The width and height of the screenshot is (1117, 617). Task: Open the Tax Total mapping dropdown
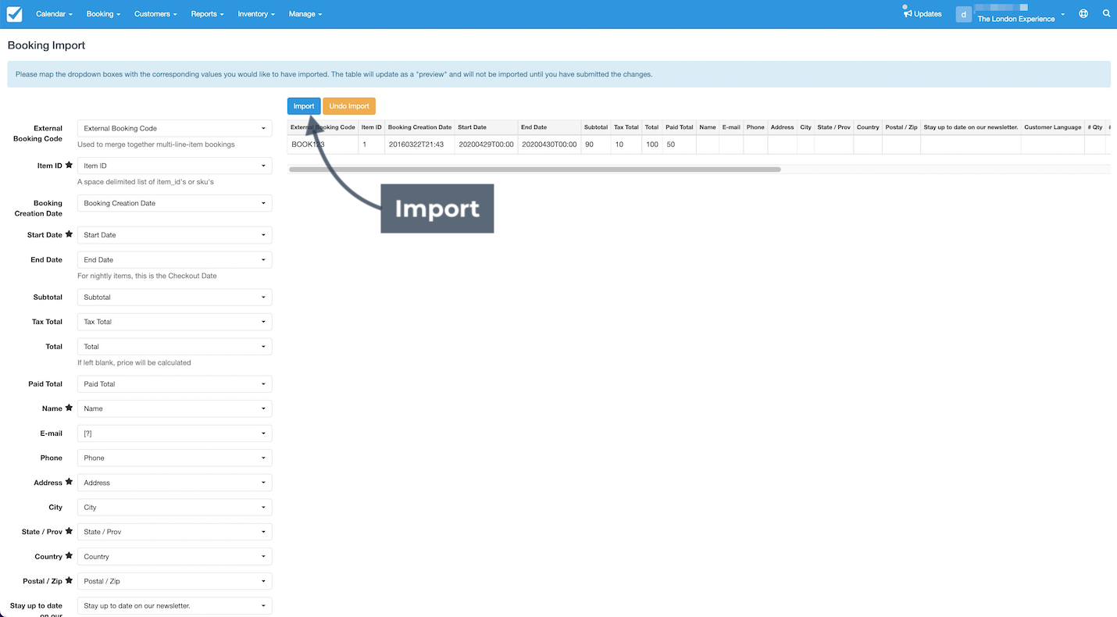(x=175, y=322)
